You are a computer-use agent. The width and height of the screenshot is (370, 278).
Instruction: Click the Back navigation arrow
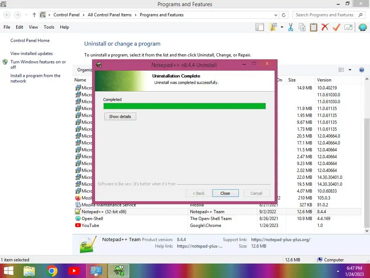pos(7,15)
